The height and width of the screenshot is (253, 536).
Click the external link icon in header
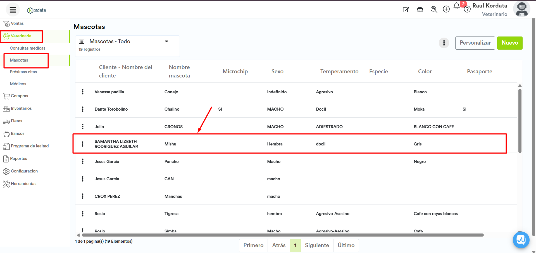pos(406,10)
